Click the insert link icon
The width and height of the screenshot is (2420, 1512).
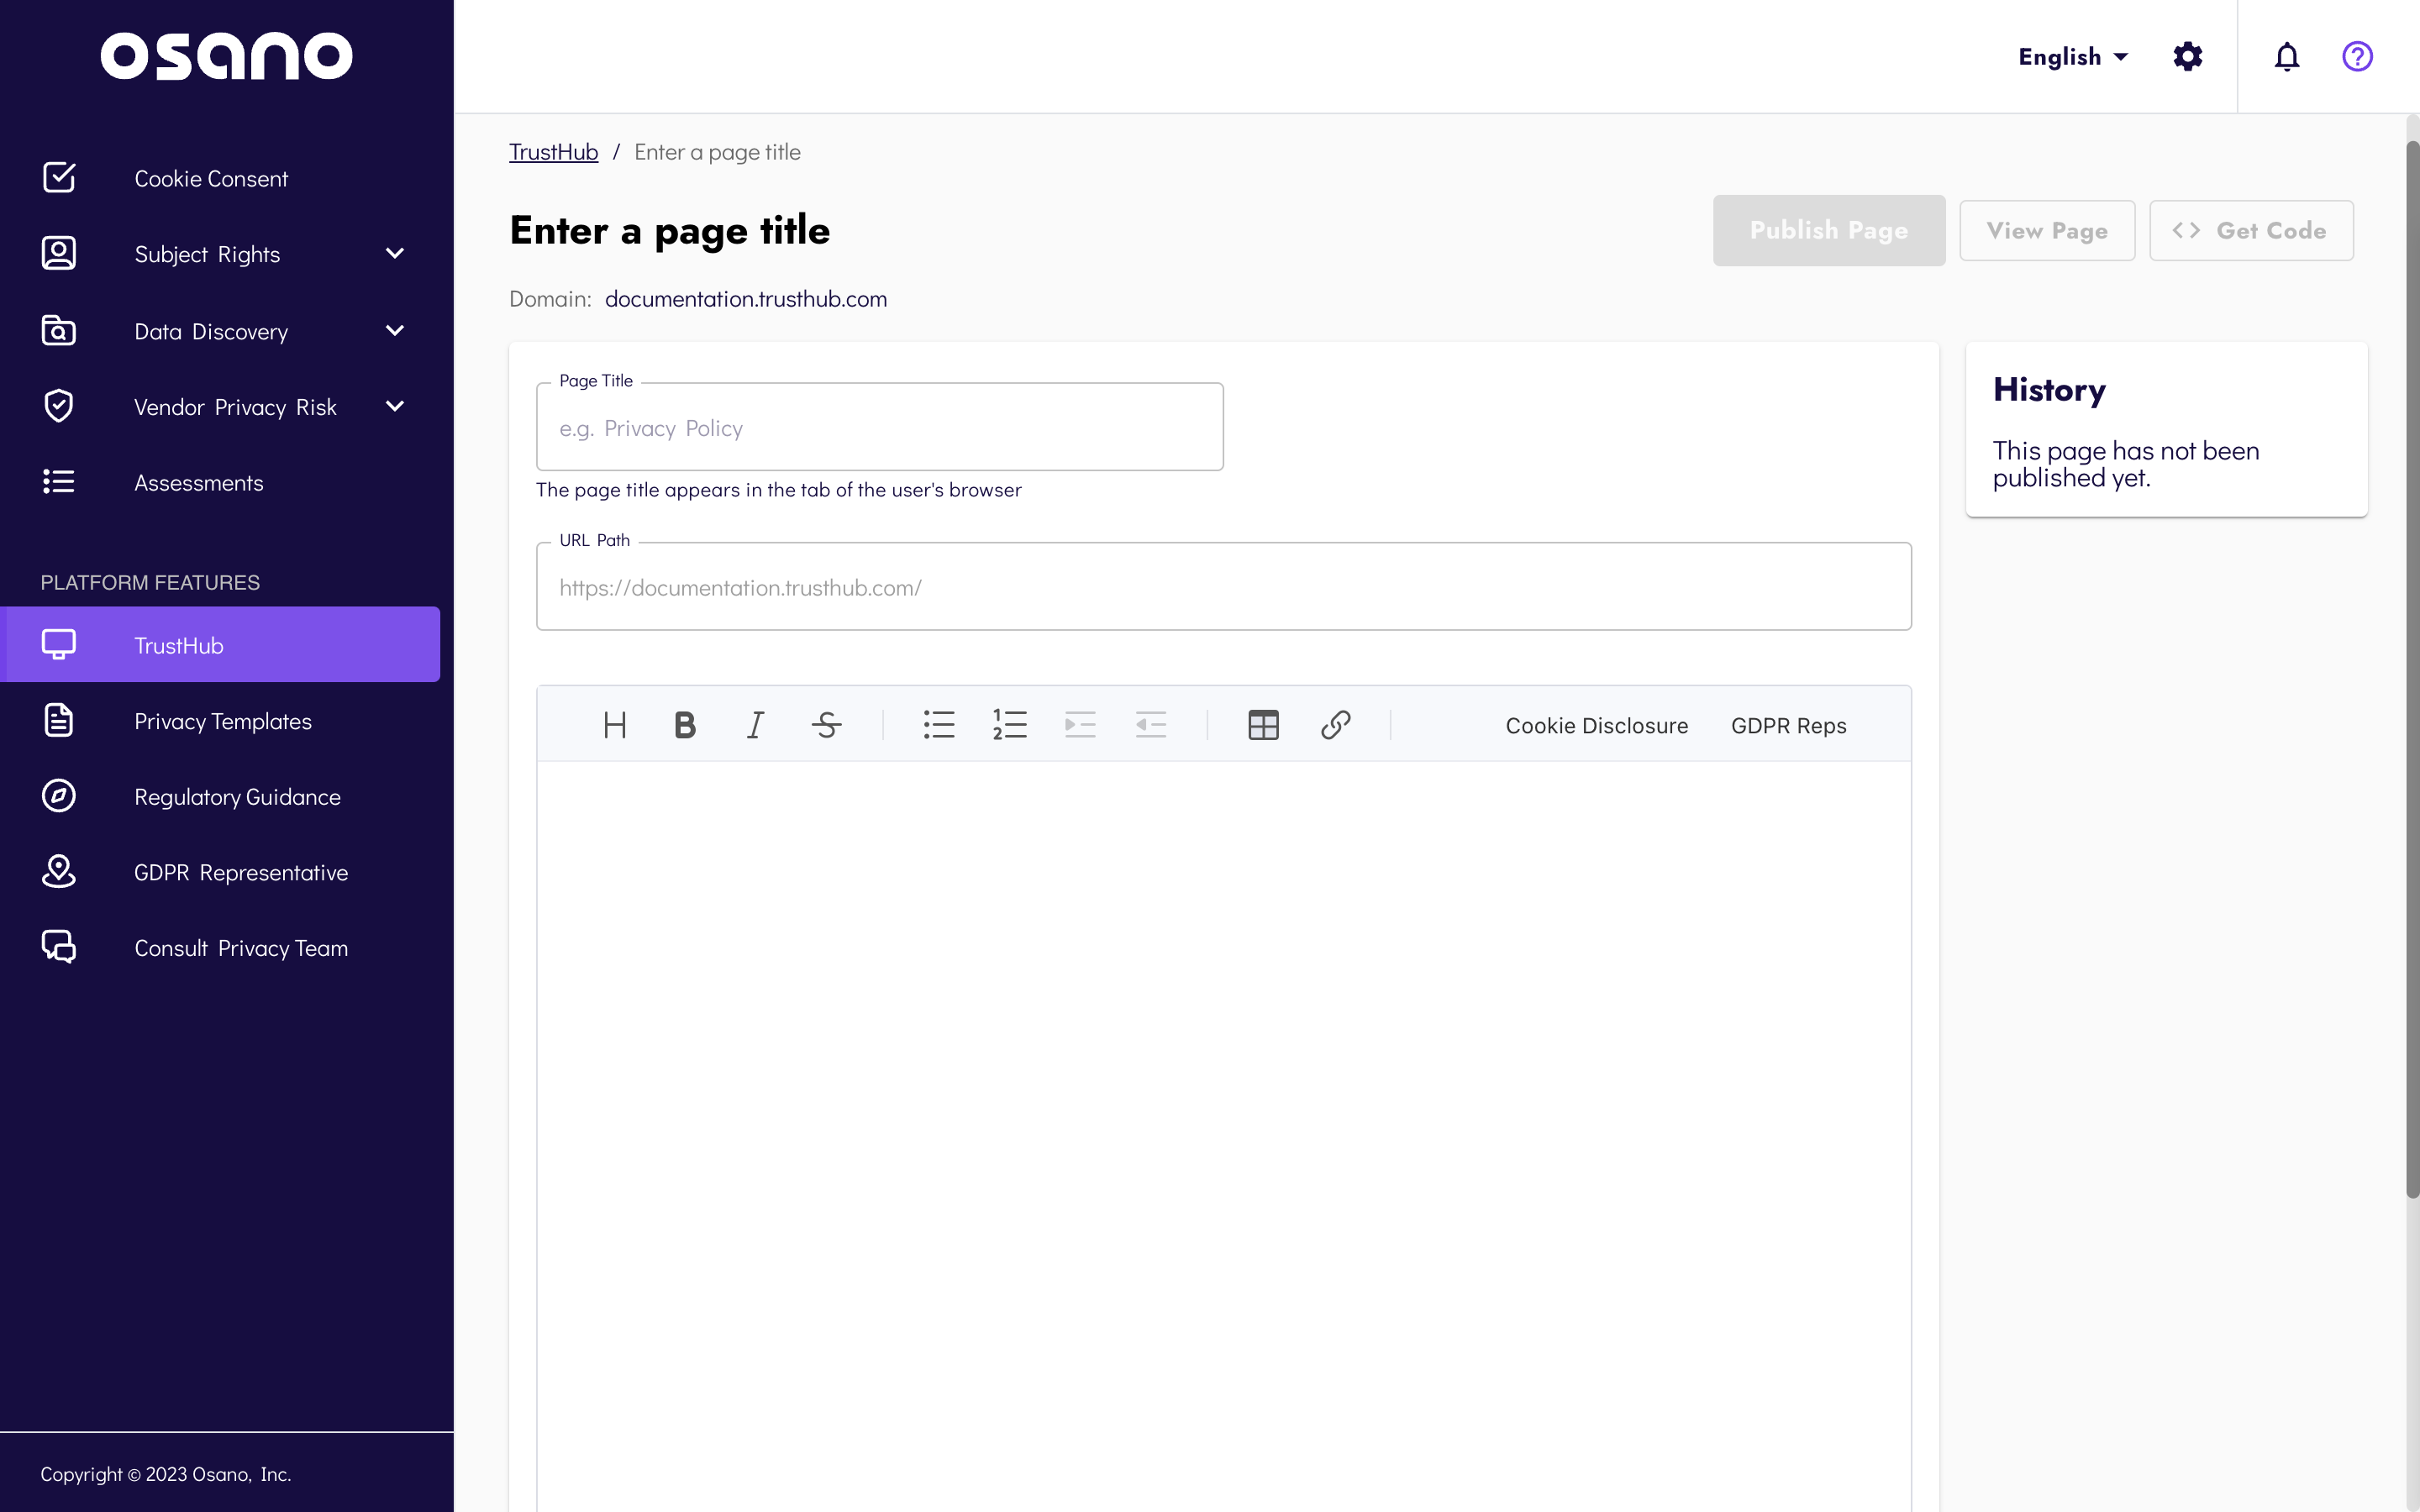[1335, 725]
